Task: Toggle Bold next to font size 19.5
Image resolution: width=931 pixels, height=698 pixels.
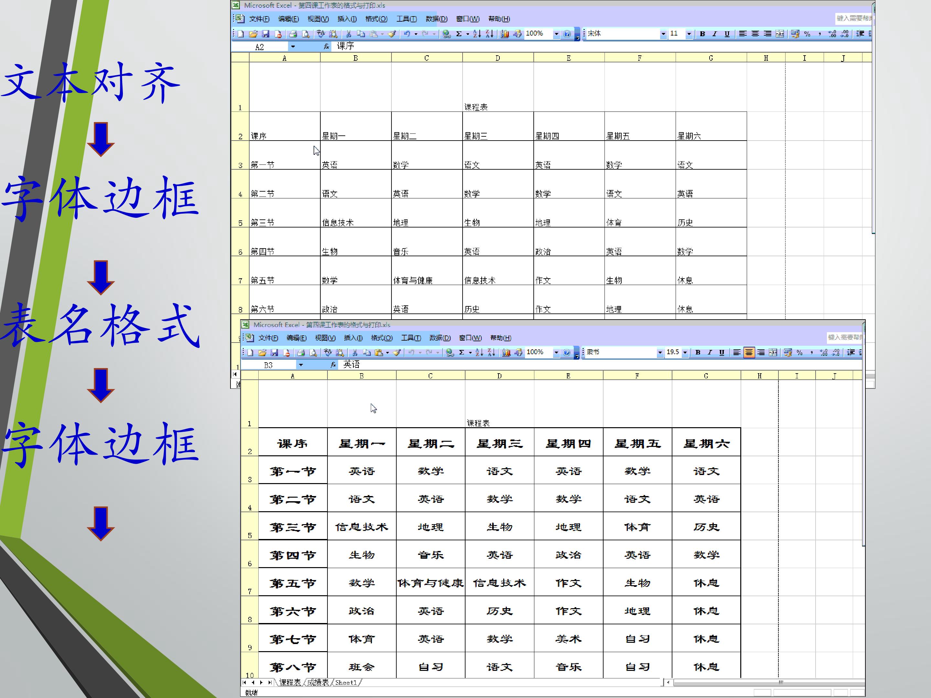Action: click(698, 353)
